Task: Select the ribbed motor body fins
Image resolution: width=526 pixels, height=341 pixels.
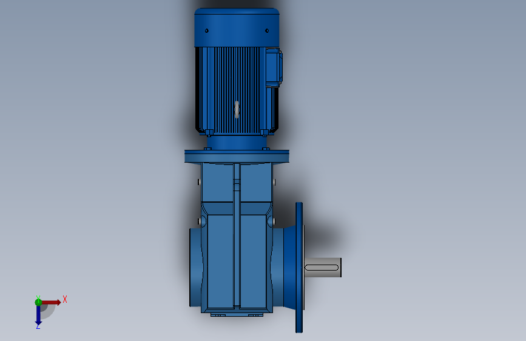Action: click(237, 90)
